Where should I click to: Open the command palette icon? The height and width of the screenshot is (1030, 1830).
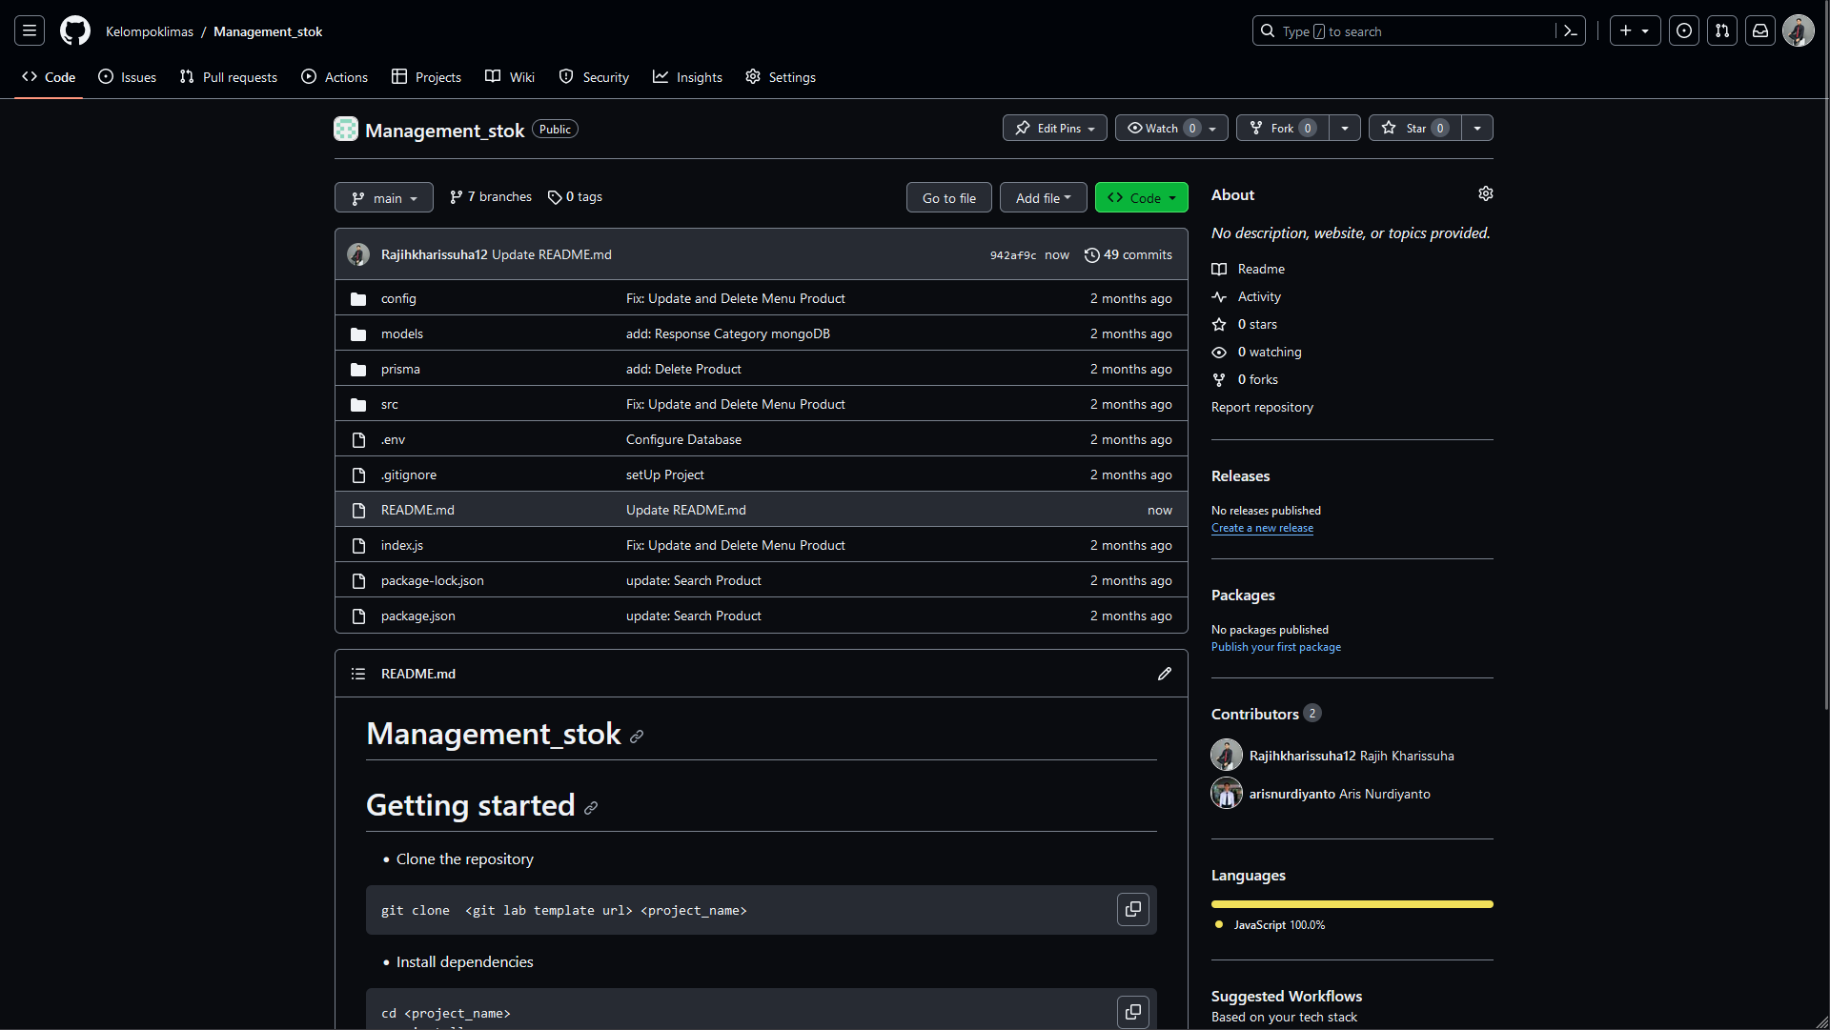[1571, 31]
